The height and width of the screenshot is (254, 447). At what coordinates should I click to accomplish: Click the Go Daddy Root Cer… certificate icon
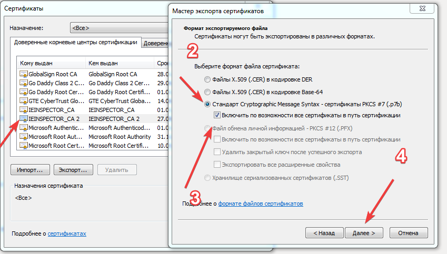[x=23, y=92]
